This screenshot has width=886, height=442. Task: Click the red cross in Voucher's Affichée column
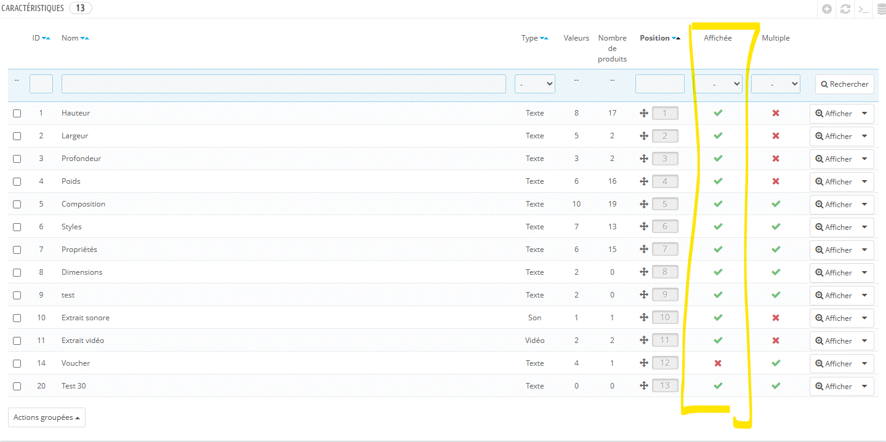[x=718, y=363]
